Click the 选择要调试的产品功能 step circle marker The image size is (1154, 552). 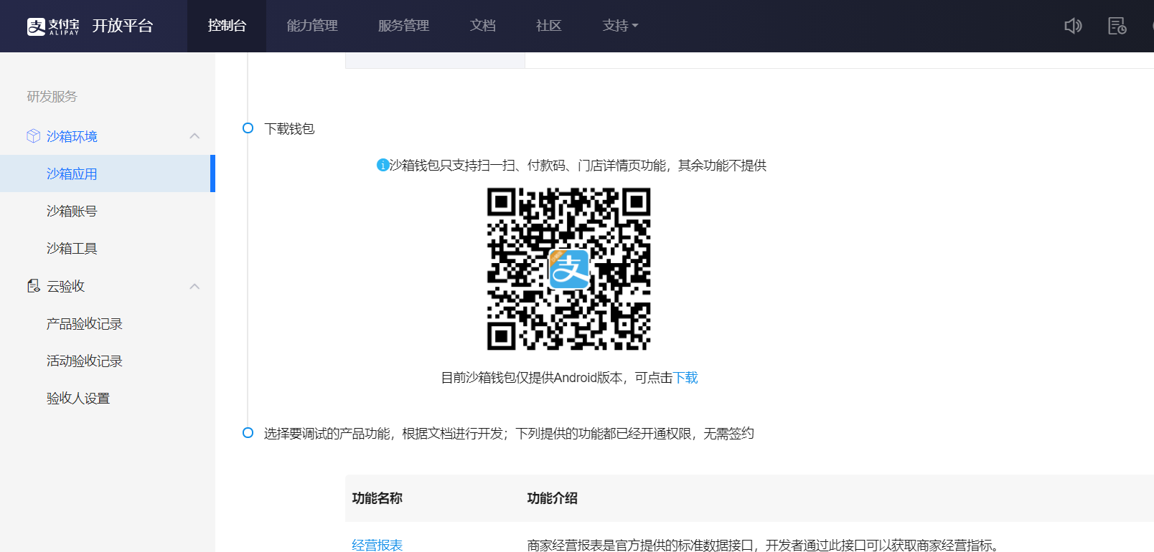248,433
